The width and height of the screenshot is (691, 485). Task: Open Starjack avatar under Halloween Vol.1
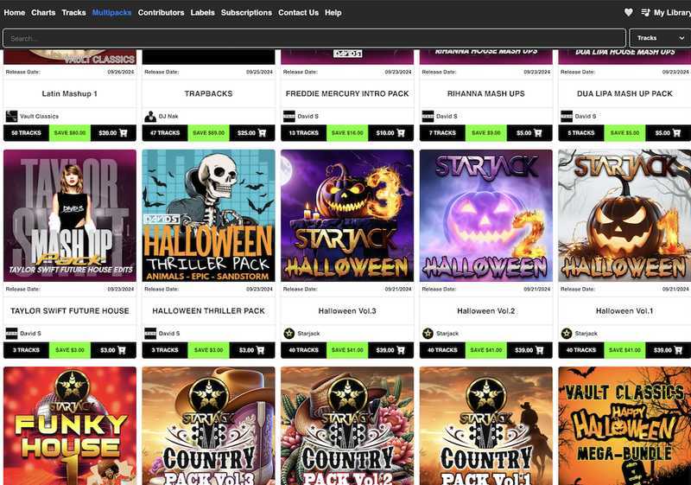(567, 334)
